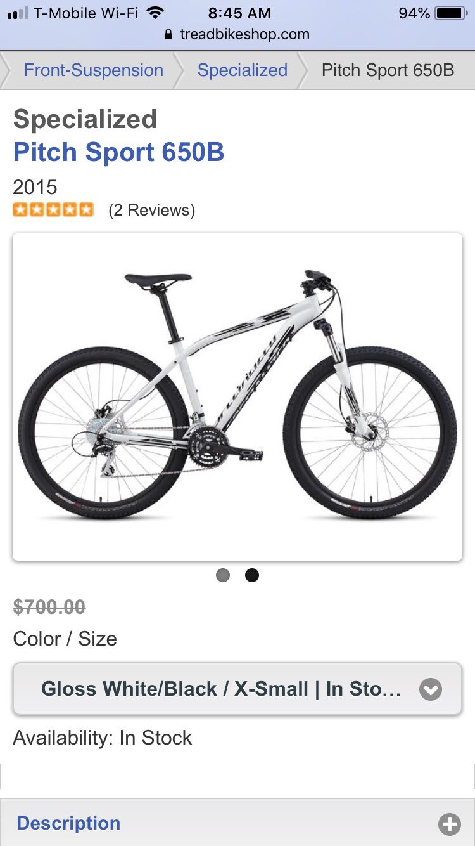This screenshot has width=475, height=846.
Task: Click the five-star rating icons
Action: 53,210
